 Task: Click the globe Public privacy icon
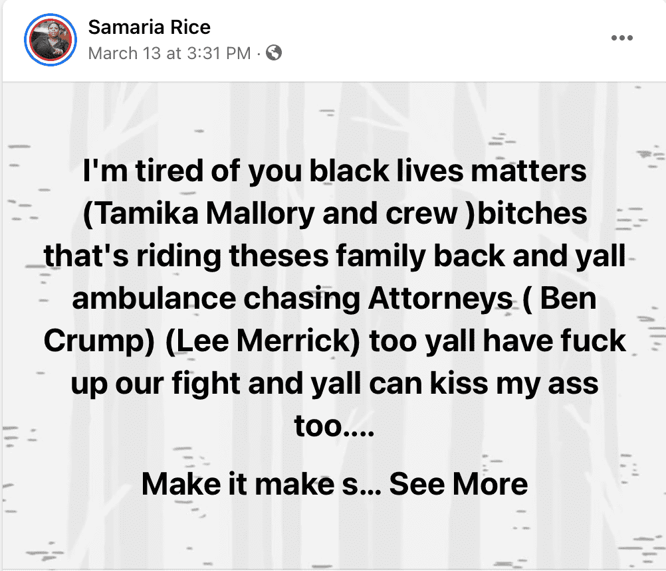point(274,52)
